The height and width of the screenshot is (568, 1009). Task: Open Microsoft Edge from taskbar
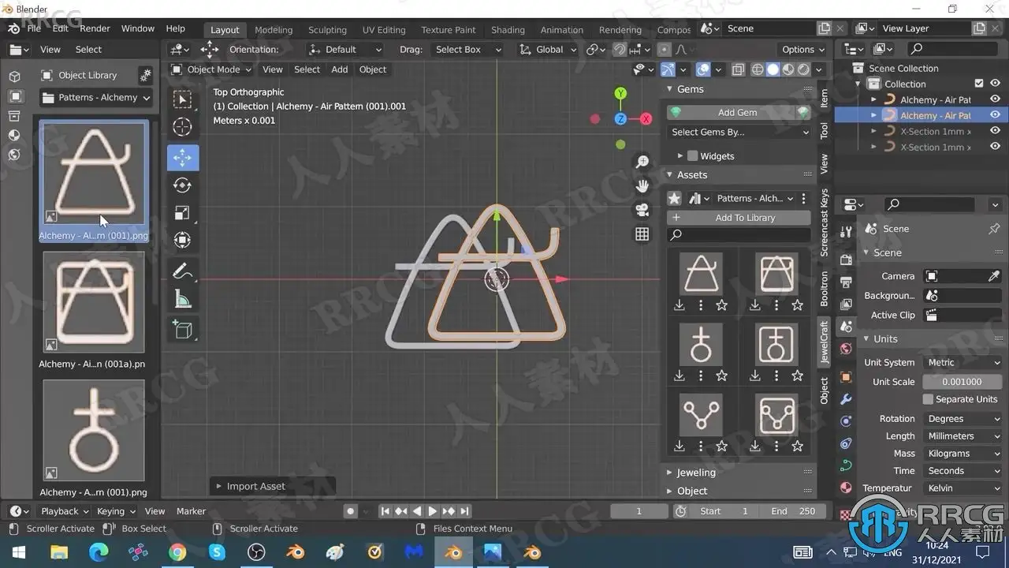pyautogui.click(x=99, y=552)
